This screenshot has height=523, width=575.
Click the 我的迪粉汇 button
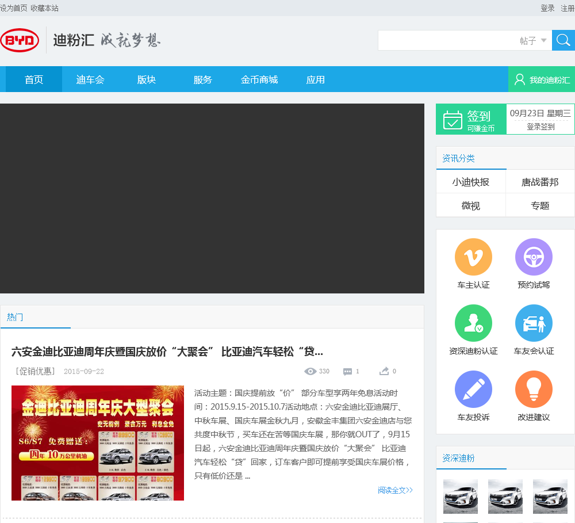[x=542, y=79]
